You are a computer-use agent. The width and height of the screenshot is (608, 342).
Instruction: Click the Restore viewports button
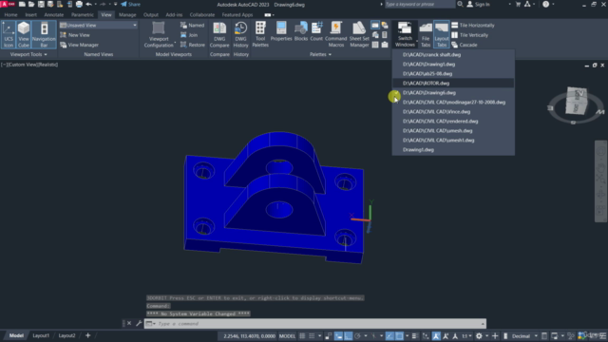[193, 45]
